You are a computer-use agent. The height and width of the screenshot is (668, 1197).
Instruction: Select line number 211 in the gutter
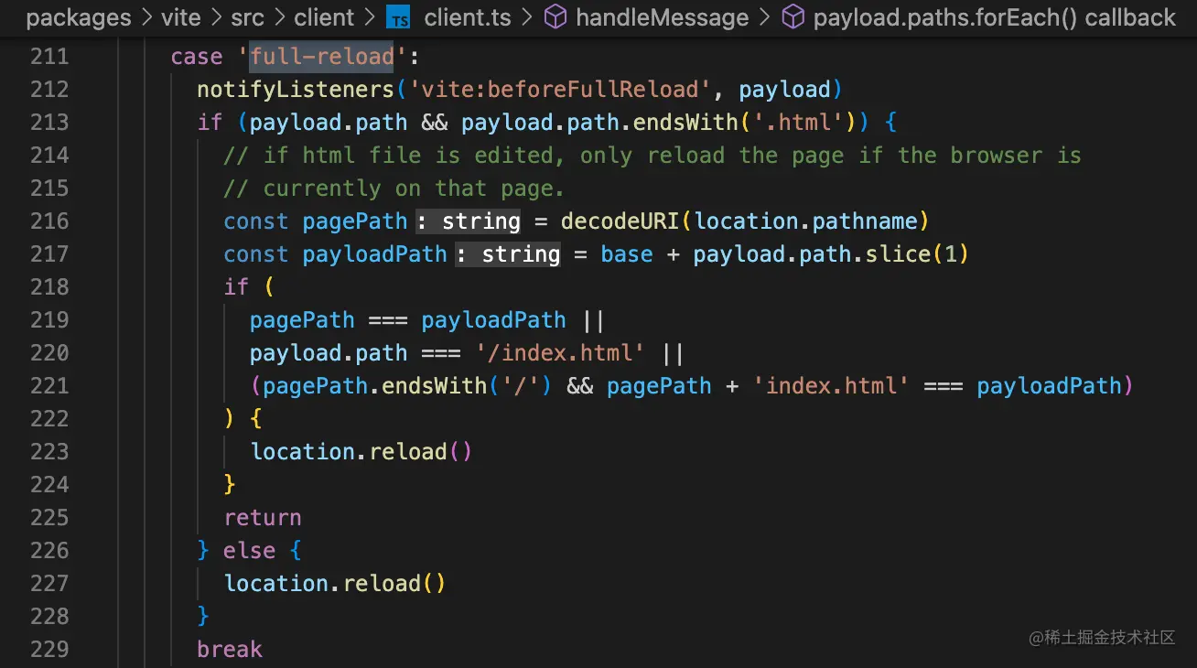tap(49, 57)
